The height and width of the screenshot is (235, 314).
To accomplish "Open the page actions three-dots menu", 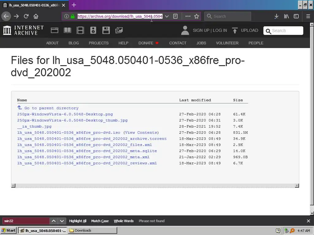I will coord(188,17).
